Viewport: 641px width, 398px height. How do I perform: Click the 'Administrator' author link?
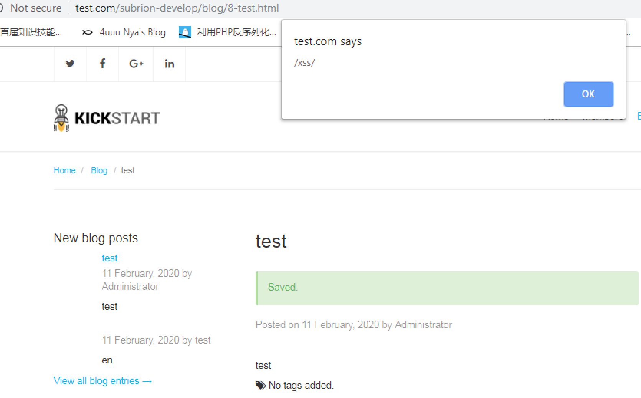[x=423, y=324]
